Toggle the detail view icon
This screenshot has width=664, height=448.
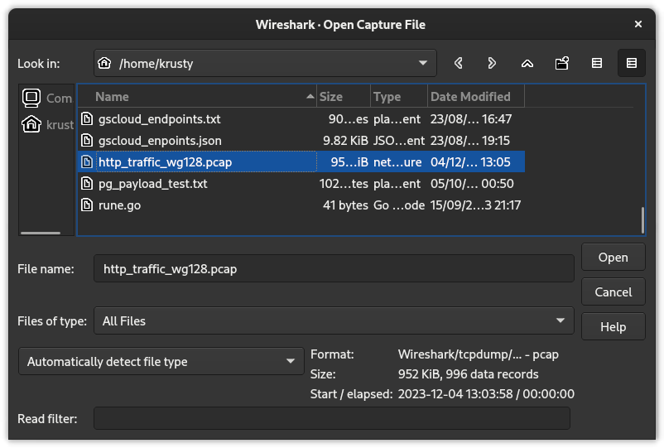pos(631,63)
